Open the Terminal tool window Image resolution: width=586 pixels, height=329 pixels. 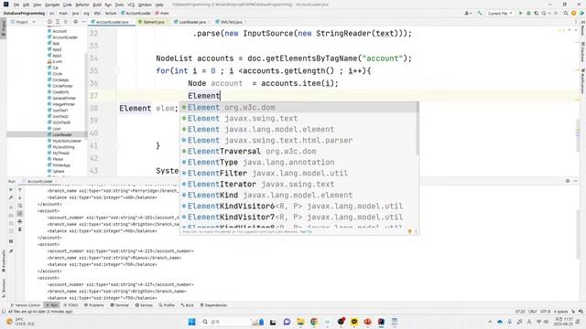point(120,305)
